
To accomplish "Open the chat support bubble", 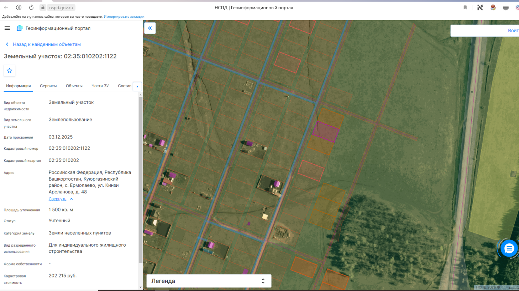I will click(x=509, y=249).
